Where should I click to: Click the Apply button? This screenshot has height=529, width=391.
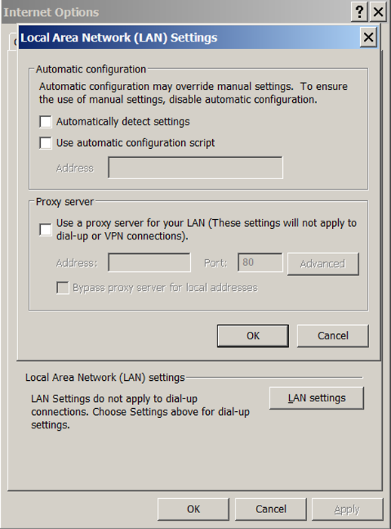(347, 509)
